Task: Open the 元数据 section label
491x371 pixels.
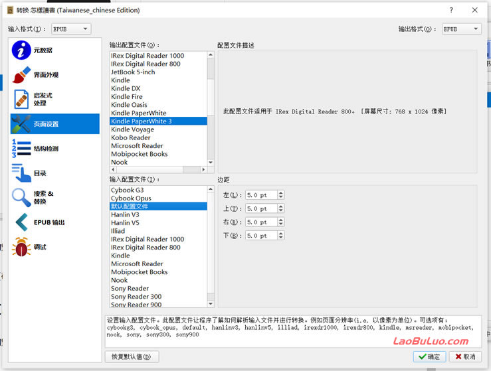Action: [x=43, y=50]
